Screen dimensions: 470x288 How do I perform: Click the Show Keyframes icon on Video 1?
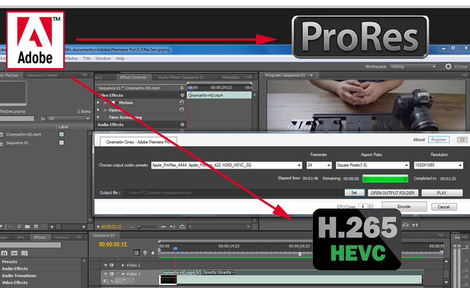point(112,281)
